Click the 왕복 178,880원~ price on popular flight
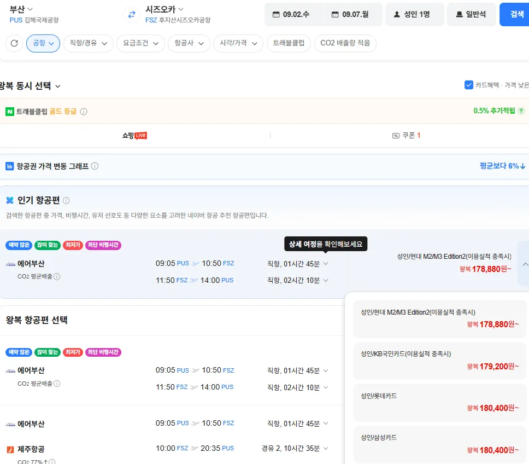529x464 pixels. (485, 269)
